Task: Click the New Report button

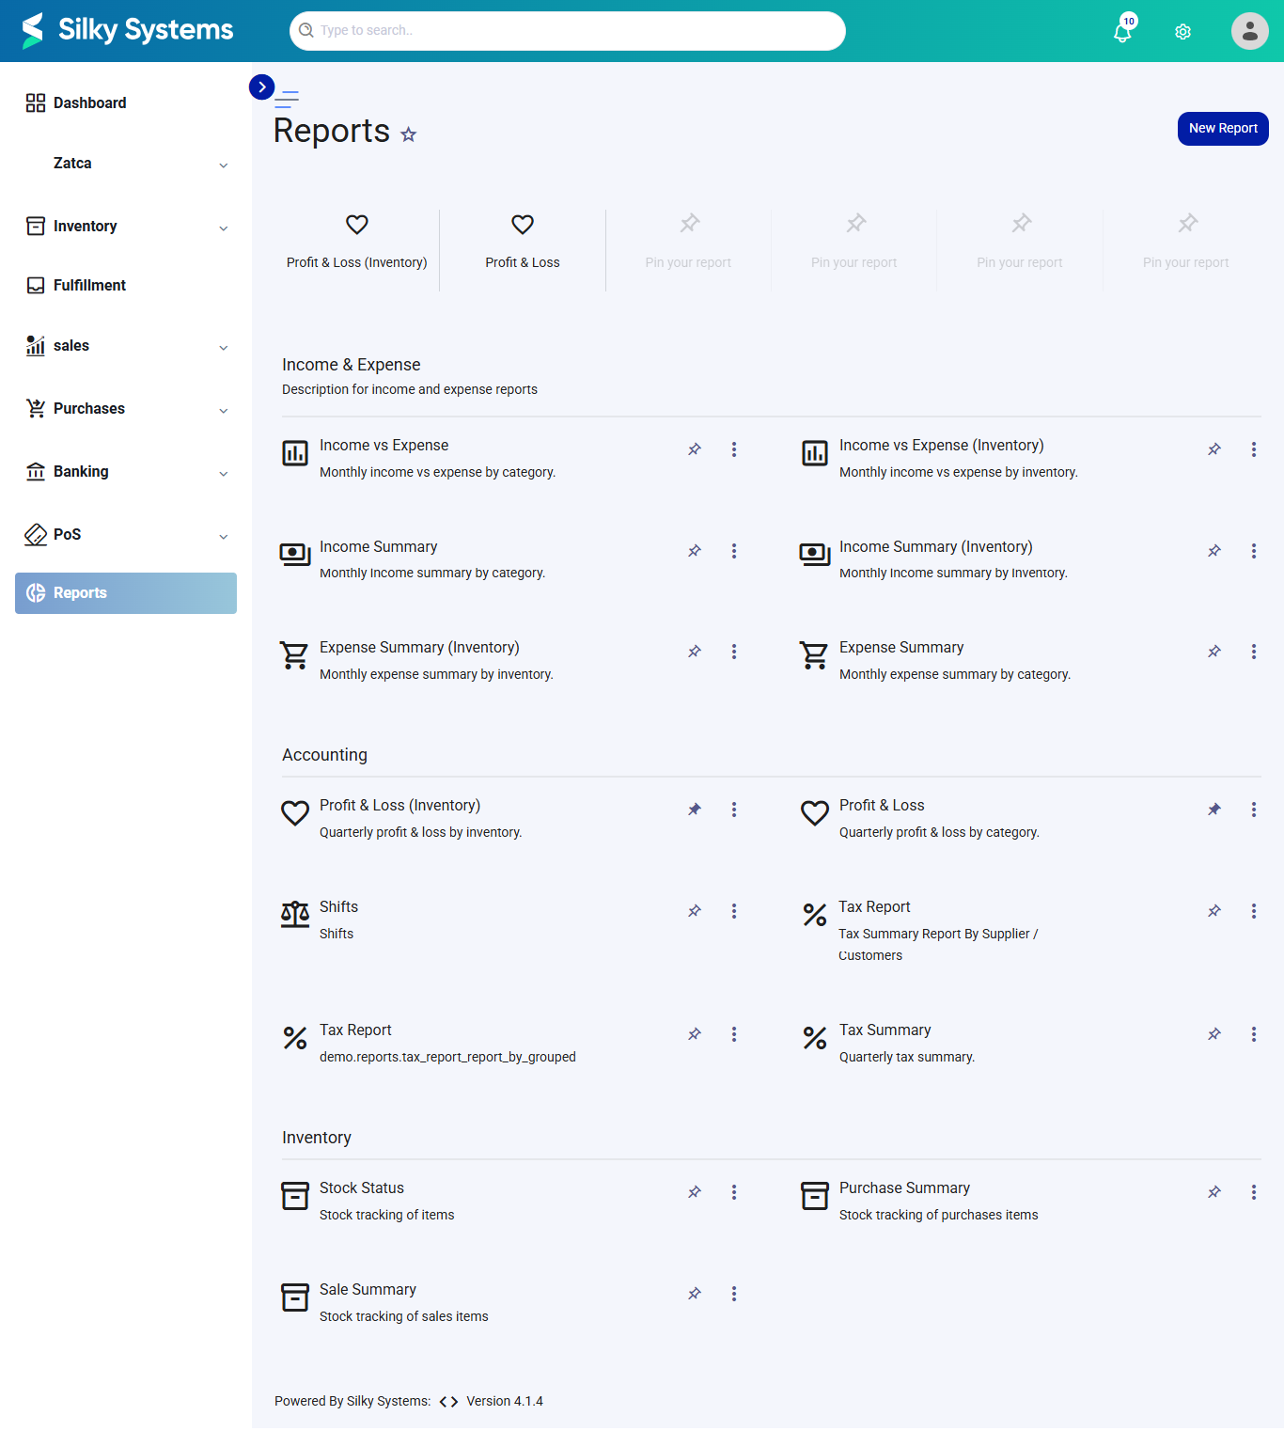Action: (1223, 129)
